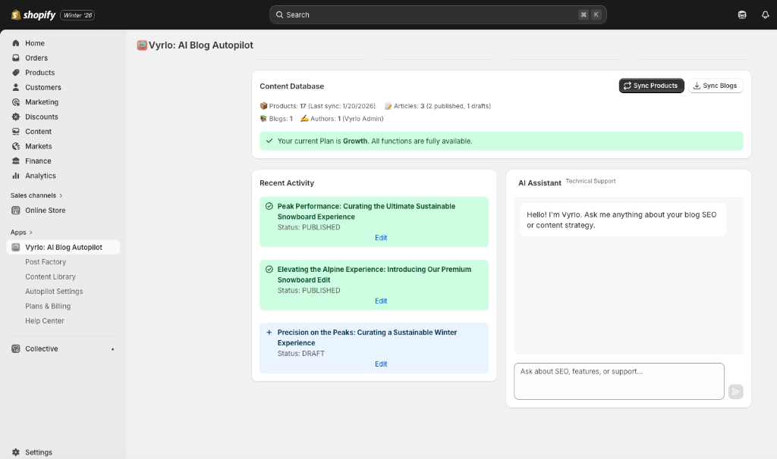
Task: Click the Collective icon in sidebar
Action: tap(16, 349)
